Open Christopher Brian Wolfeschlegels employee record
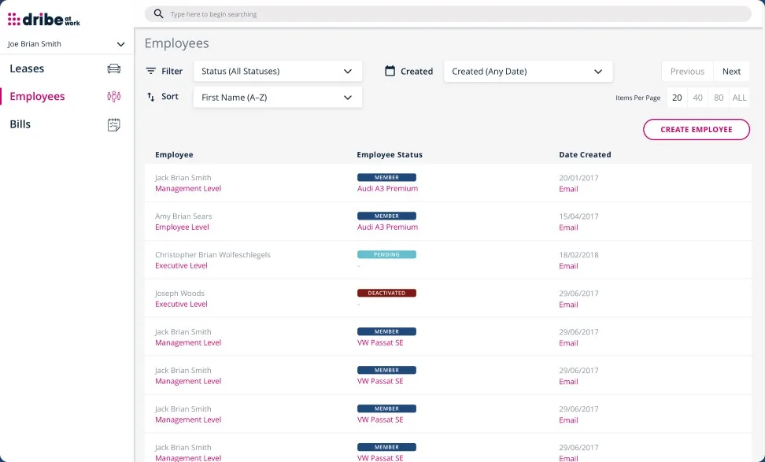765x462 pixels. tap(213, 255)
